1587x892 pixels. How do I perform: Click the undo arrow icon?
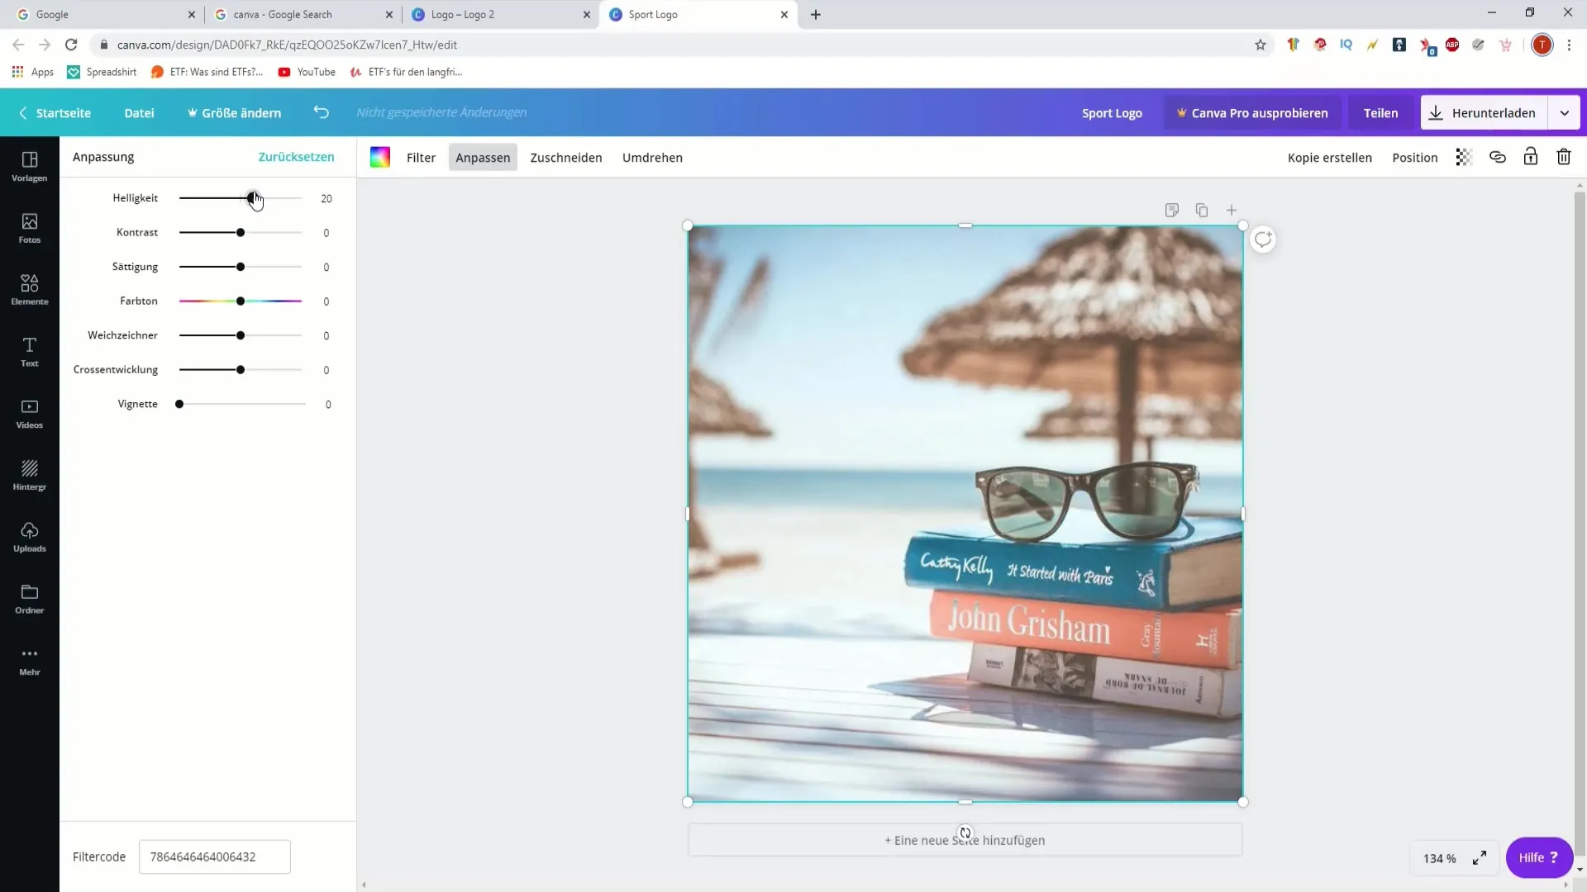[322, 112]
